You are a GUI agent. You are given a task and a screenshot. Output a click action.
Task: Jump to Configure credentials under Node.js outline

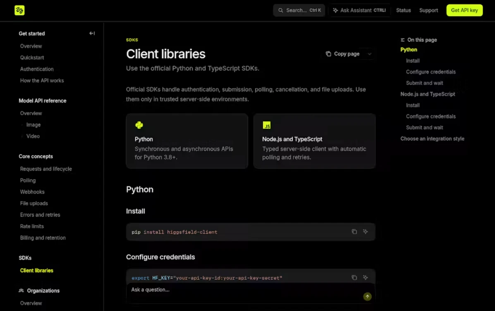[430, 116]
